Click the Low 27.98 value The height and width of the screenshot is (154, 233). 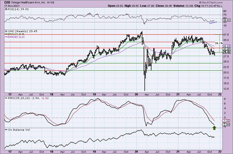click(147, 6)
